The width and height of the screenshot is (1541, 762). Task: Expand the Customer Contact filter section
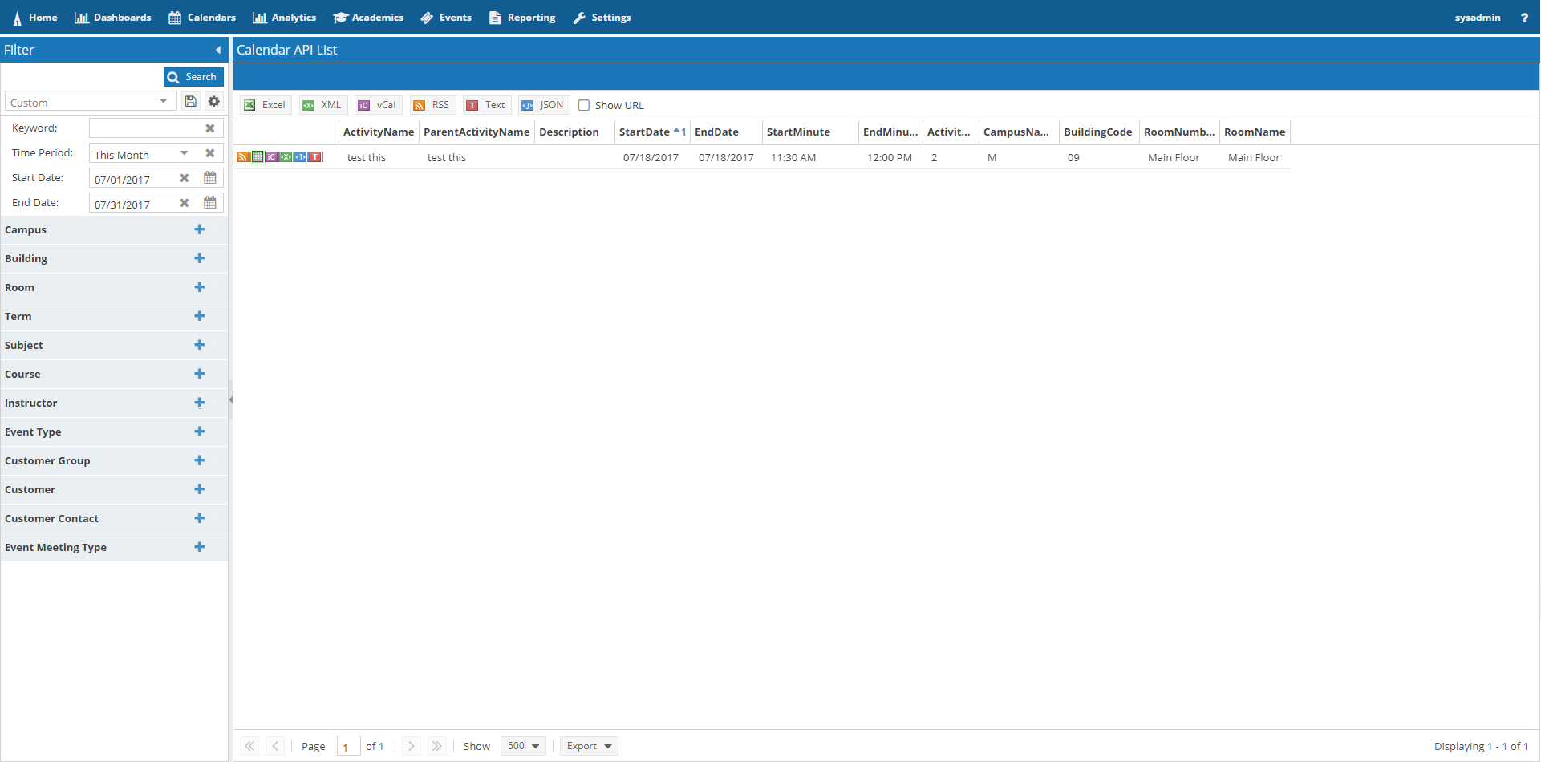(200, 518)
